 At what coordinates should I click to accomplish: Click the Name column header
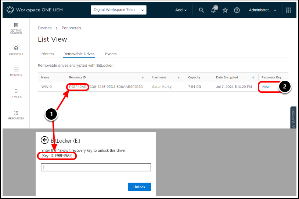(46, 77)
